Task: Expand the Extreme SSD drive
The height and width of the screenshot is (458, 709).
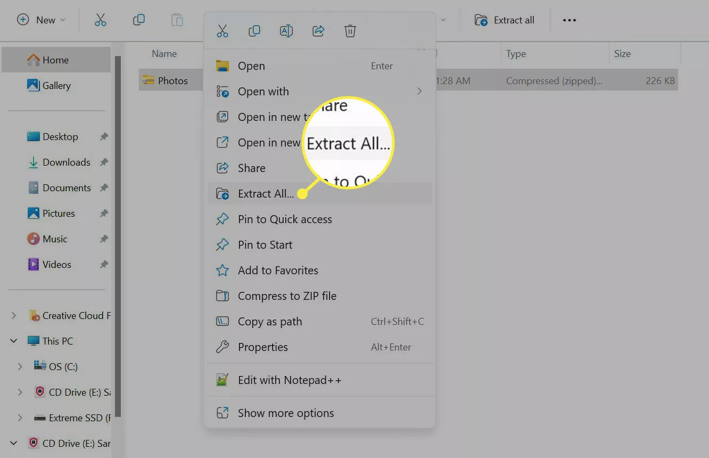Action: click(20, 418)
